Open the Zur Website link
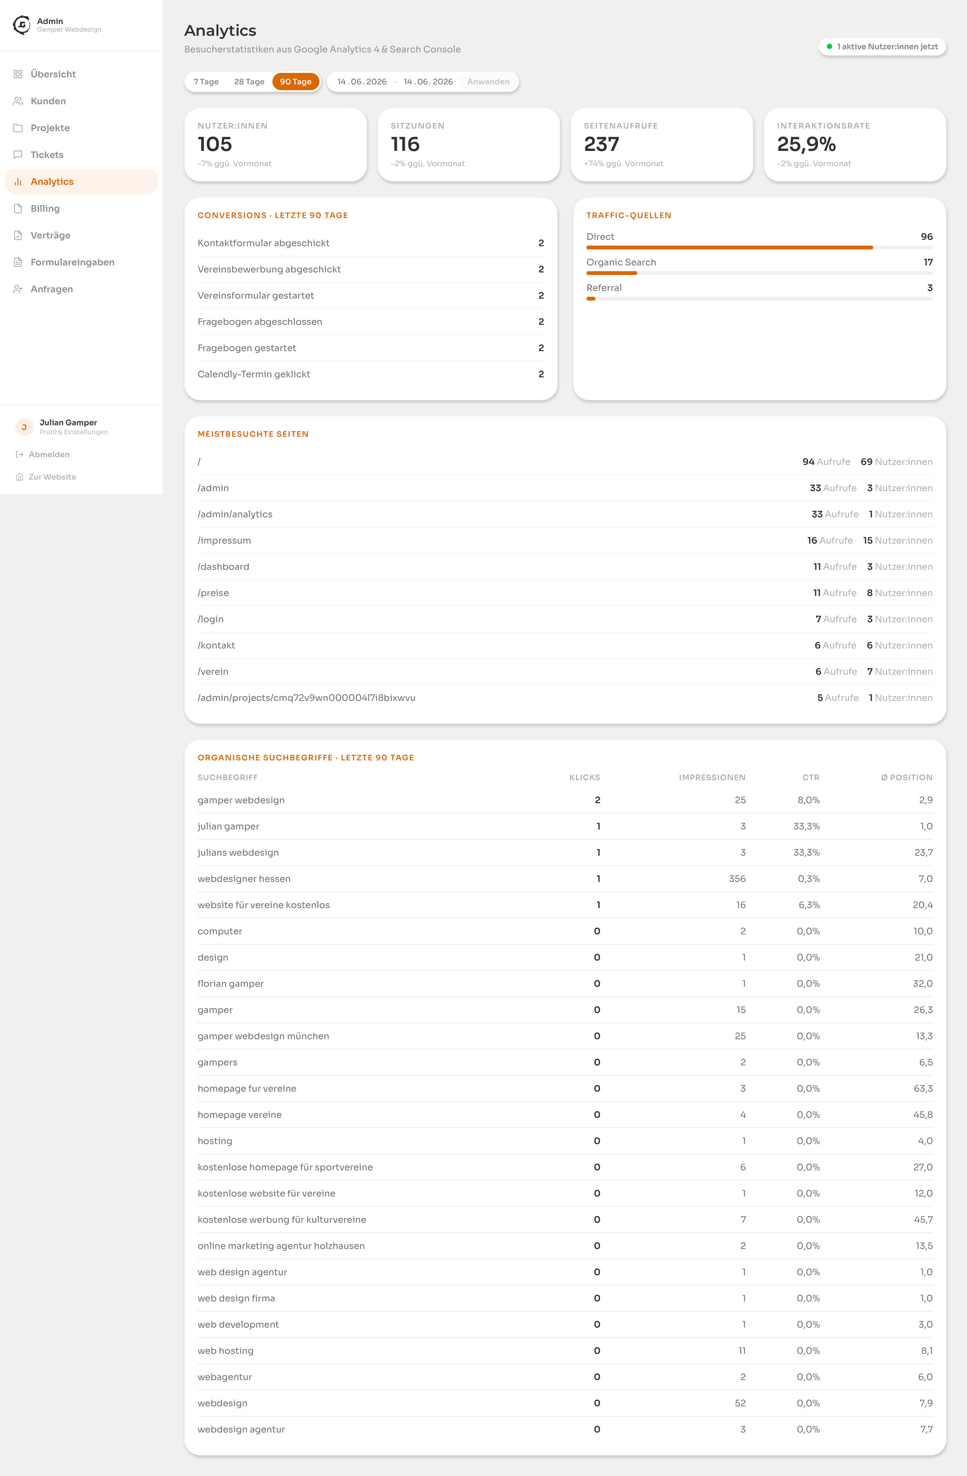Viewport: 967px width, 1476px height. tap(81, 477)
